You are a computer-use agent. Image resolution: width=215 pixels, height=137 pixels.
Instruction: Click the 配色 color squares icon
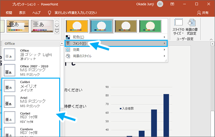[x=68, y=37]
